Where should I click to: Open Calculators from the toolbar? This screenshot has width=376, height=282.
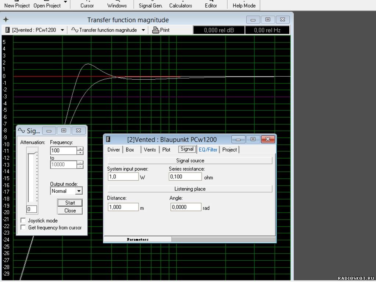pos(181,5)
